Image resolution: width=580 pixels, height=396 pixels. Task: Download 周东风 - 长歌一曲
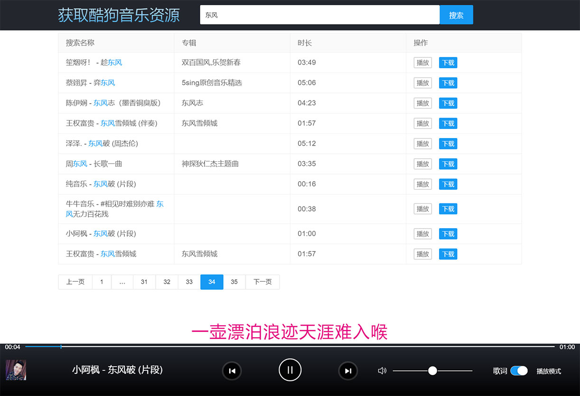[448, 164]
